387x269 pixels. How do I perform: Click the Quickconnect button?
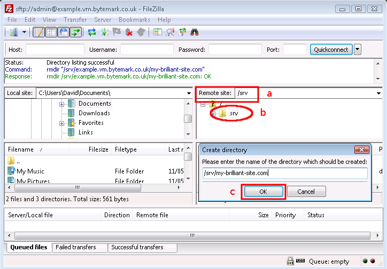pyautogui.click(x=331, y=50)
